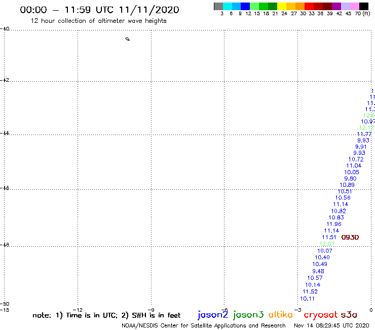Click the -15 longitude axis label

coord(5,310)
